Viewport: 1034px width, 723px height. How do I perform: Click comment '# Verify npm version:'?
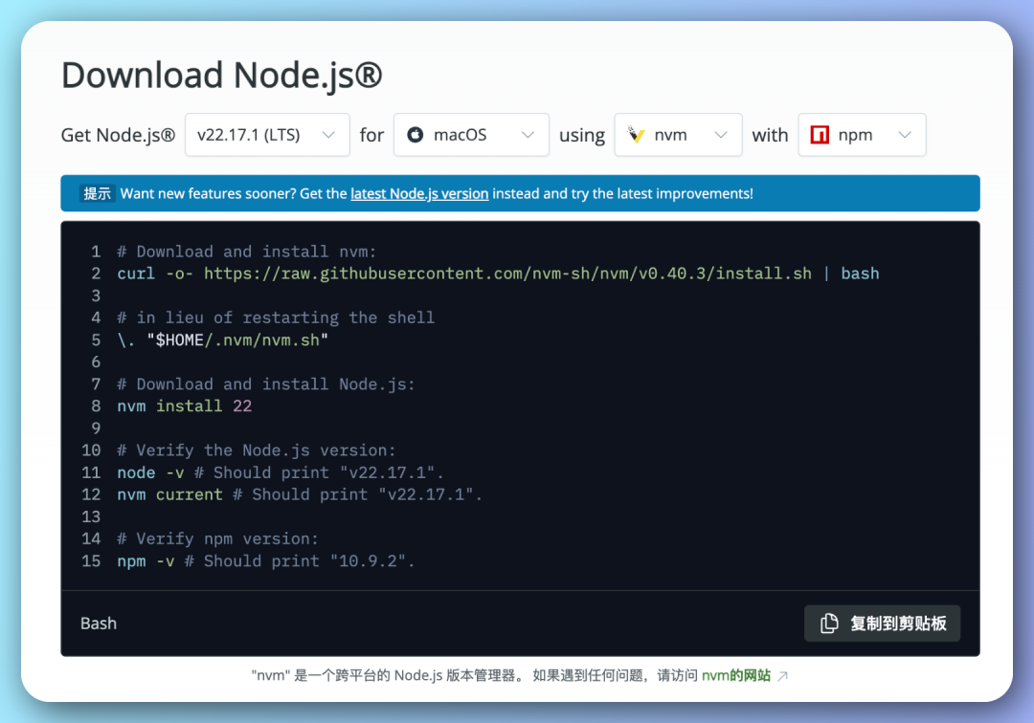click(217, 538)
